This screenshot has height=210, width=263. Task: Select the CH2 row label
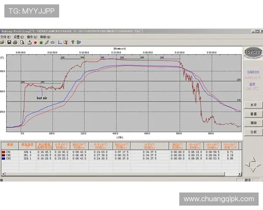[x=8, y=155]
